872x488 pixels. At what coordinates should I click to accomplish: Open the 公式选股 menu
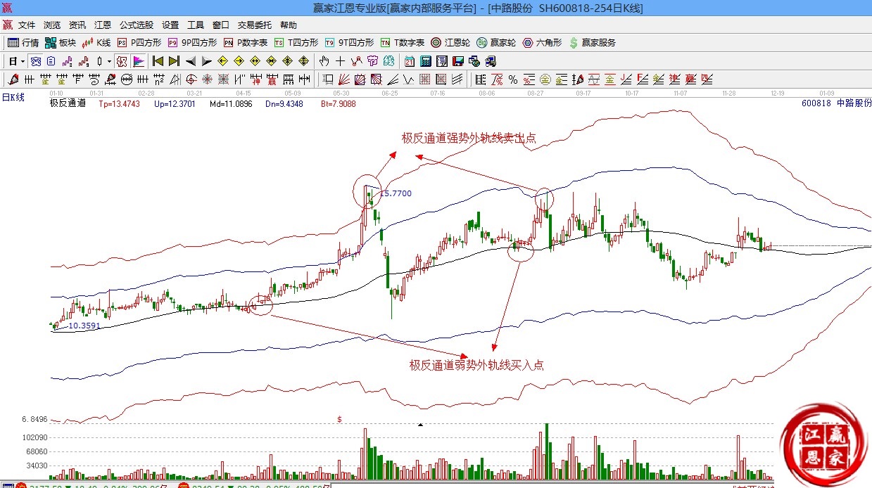pos(136,25)
